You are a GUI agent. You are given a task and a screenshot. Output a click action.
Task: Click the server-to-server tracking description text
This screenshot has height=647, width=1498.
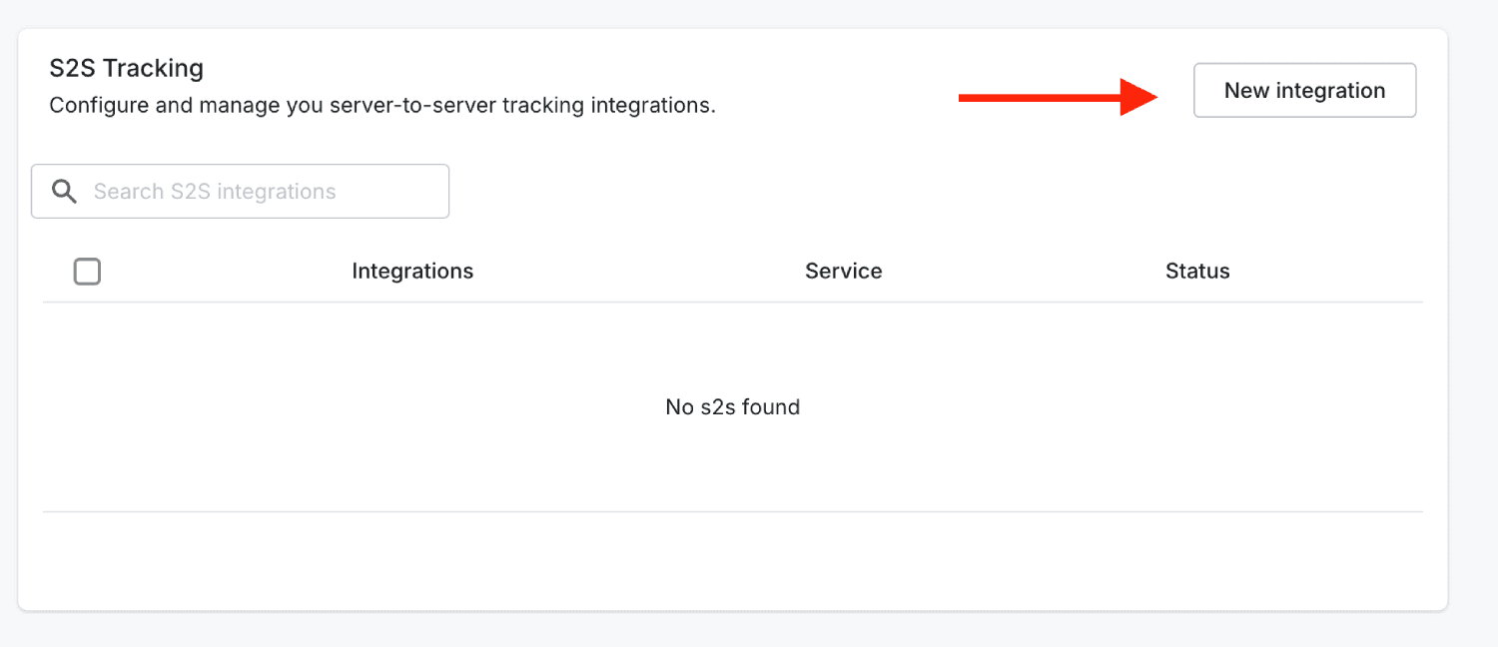coord(382,105)
